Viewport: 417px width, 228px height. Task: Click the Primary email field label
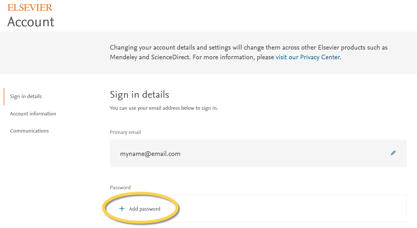coord(125,132)
